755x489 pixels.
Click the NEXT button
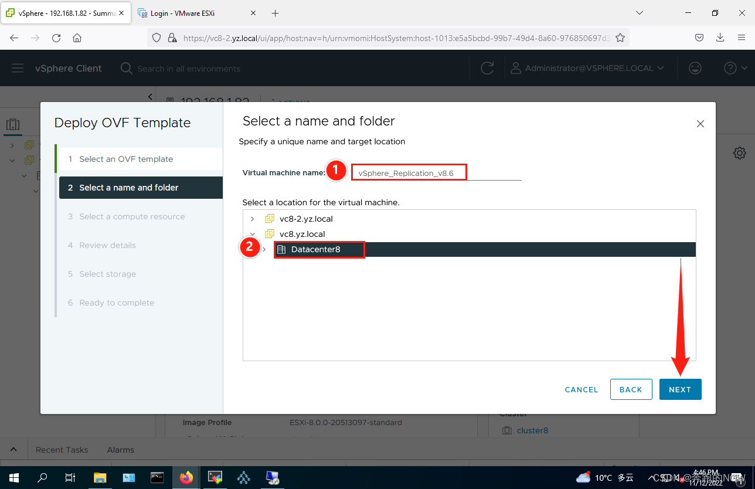pyautogui.click(x=680, y=389)
